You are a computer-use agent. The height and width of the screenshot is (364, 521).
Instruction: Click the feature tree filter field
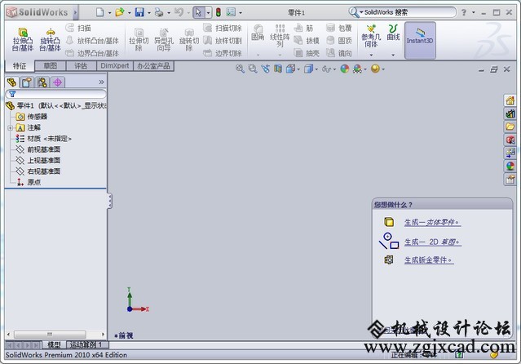(55, 94)
